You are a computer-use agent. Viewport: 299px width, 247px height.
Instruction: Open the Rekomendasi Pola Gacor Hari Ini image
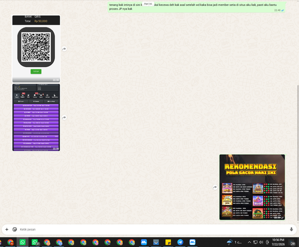click(x=252, y=187)
